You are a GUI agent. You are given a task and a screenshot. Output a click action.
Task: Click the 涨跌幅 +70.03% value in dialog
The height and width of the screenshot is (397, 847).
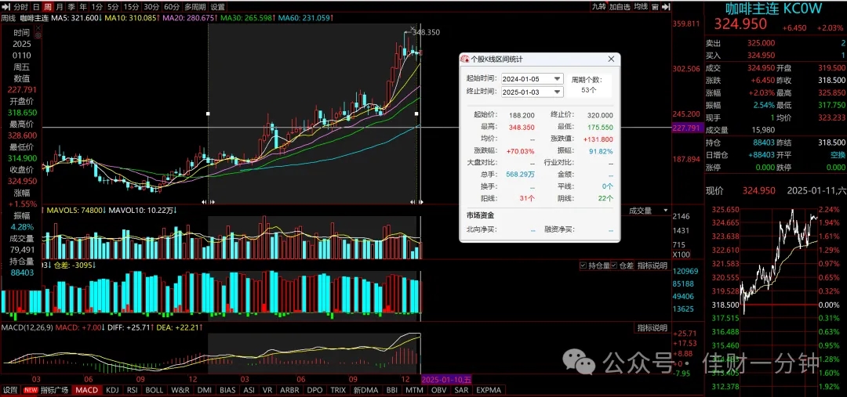coord(521,151)
